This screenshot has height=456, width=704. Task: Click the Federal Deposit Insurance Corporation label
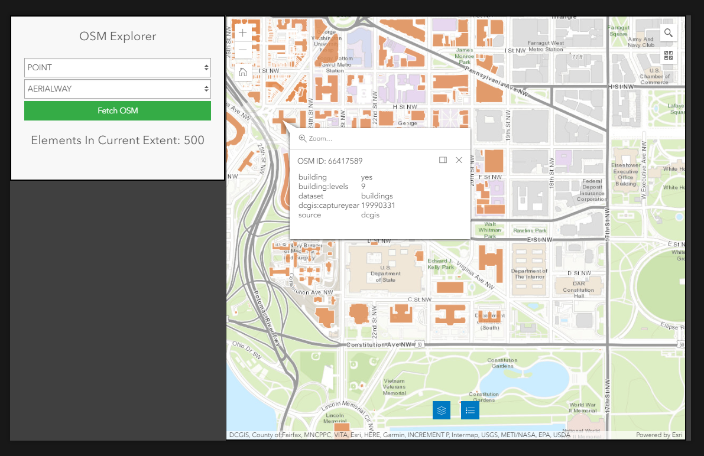tap(592, 190)
